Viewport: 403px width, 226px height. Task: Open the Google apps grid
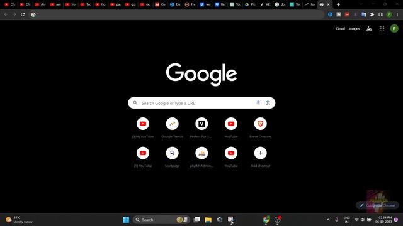(x=382, y=28)
